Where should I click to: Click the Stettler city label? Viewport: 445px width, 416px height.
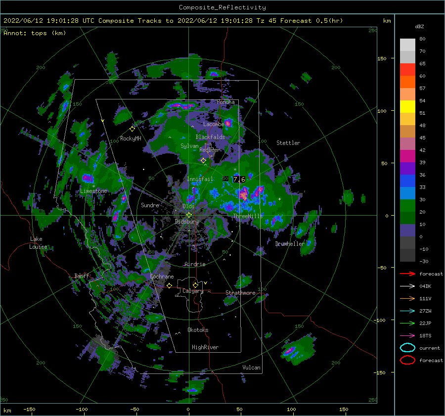pos(288,143)
